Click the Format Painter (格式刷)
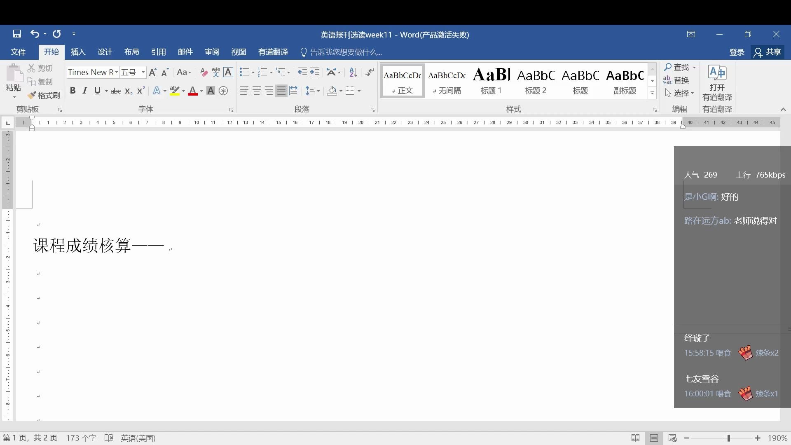Viewport: 791px width, 445px height. tap(44, 96)
